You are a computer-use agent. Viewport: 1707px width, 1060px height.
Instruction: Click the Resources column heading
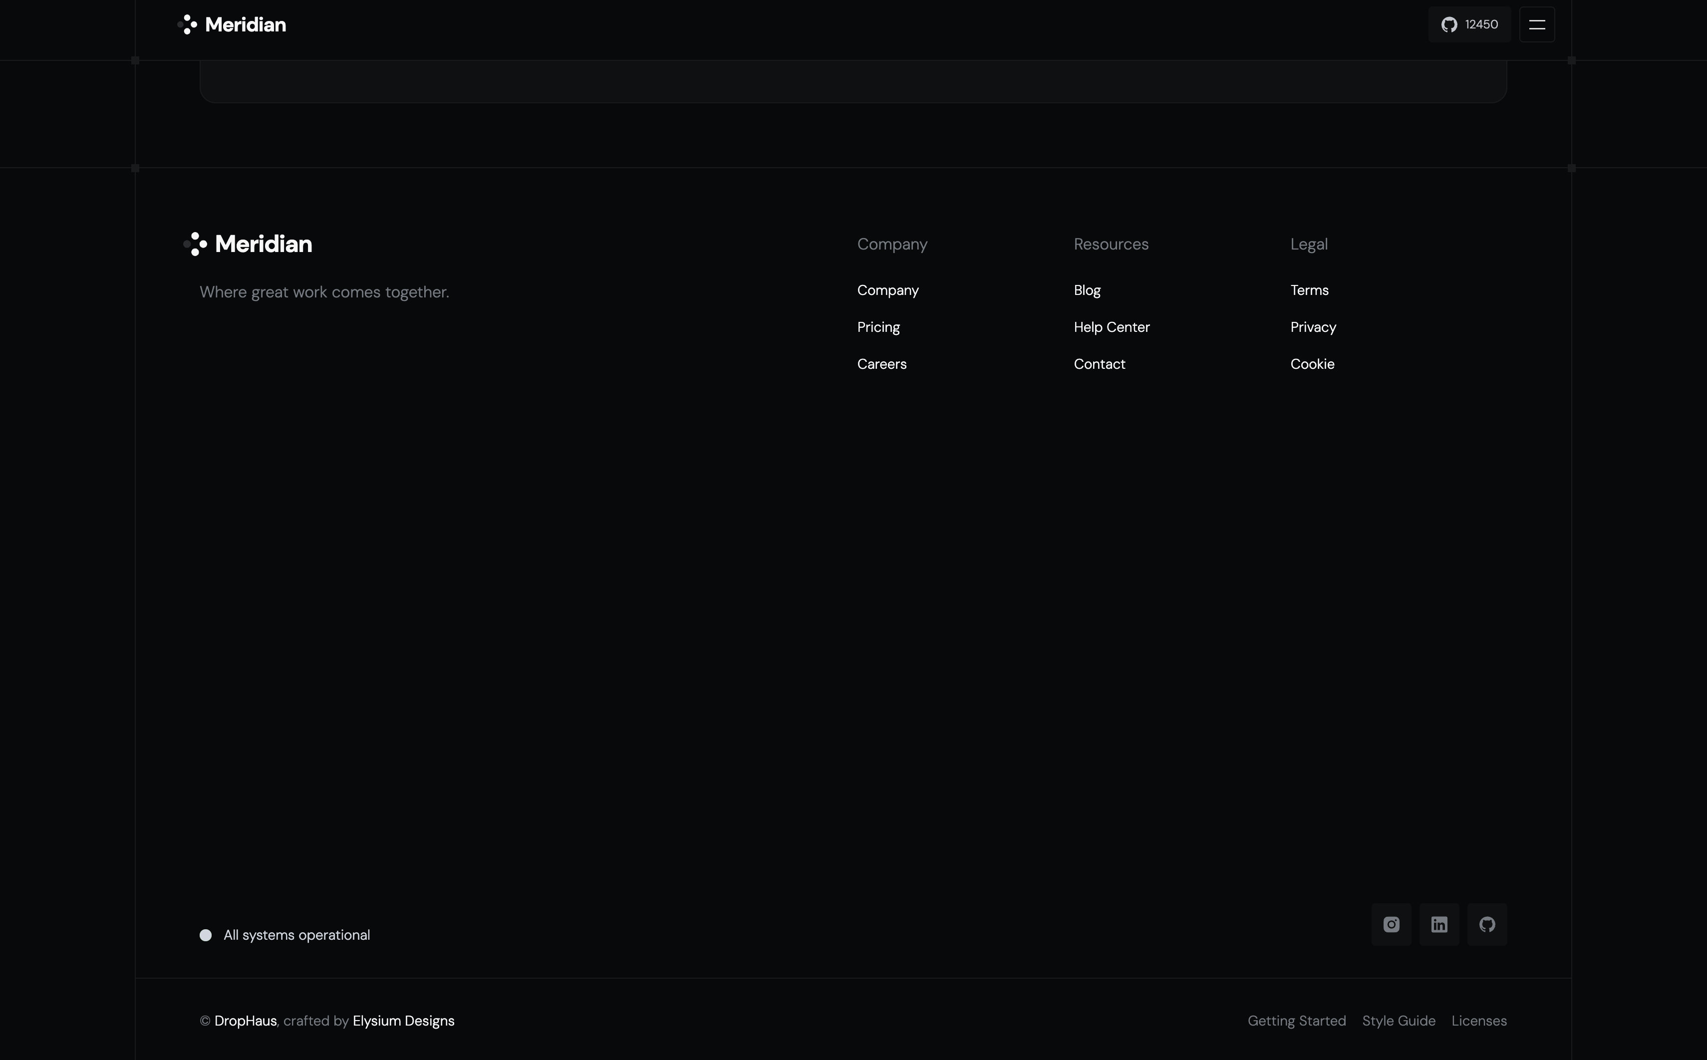pyautogui.click(x=1111, y=244)
